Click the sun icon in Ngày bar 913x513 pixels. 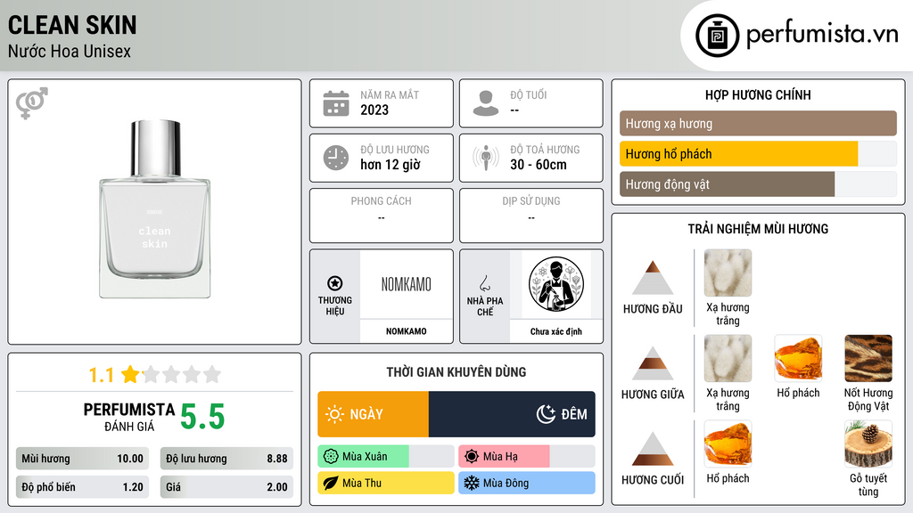(335, 414)
